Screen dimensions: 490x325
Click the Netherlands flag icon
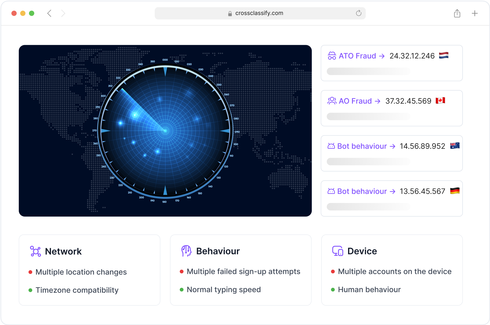[444, 55]
